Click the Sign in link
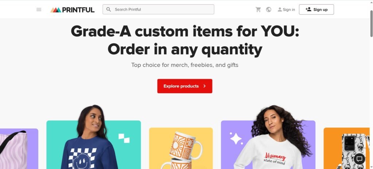The image size is (373, 169). (x=286, y=9)
